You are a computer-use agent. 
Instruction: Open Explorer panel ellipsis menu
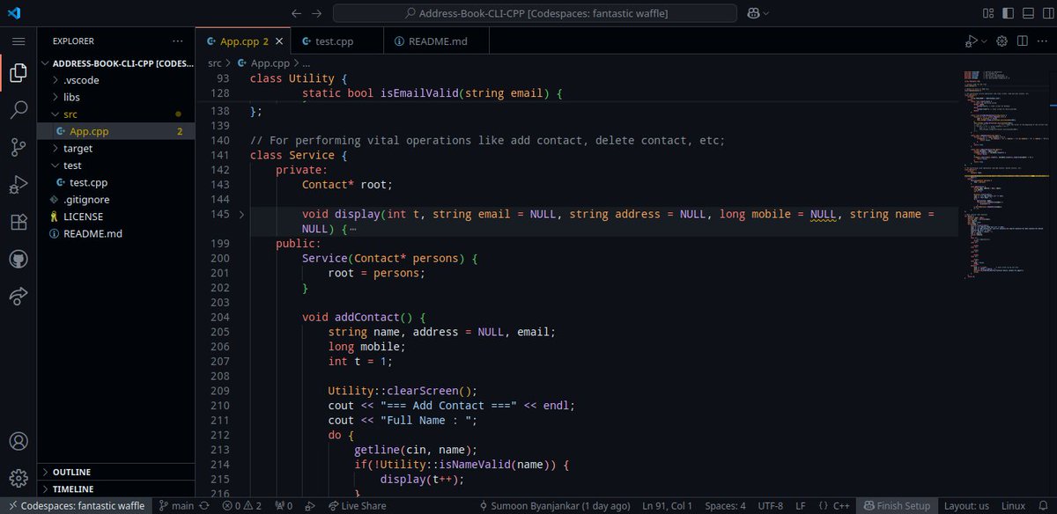[179, 40]
